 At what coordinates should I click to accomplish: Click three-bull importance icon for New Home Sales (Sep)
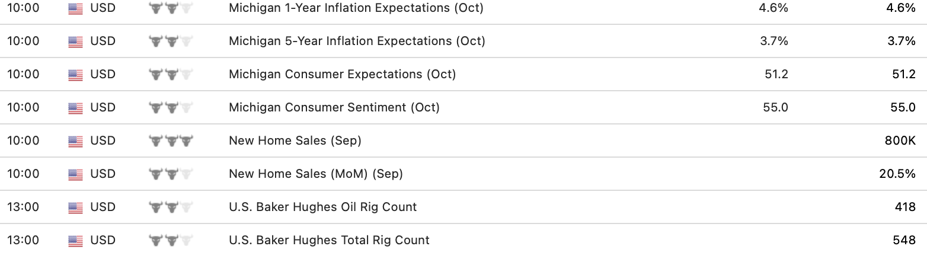pos(171,141)
